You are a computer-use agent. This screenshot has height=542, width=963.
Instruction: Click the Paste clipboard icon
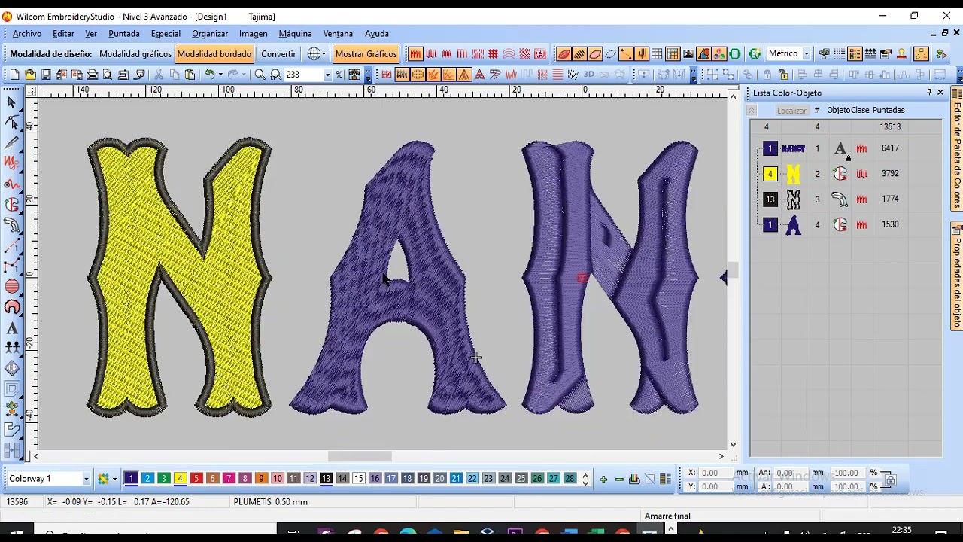click(190, 75)
